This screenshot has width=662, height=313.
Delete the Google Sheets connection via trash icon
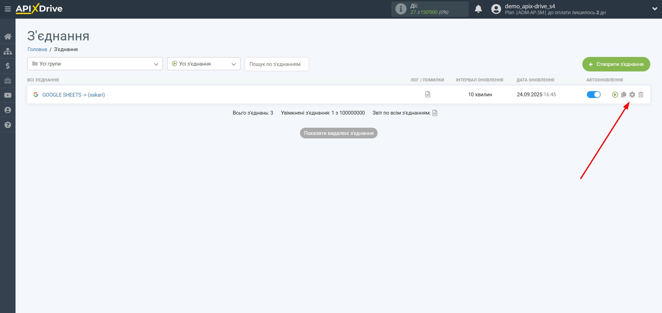click(641, 95)
